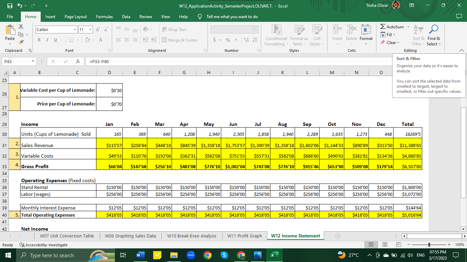
Task: Click the zoom slider handle
Action: (x=429, y=245)
